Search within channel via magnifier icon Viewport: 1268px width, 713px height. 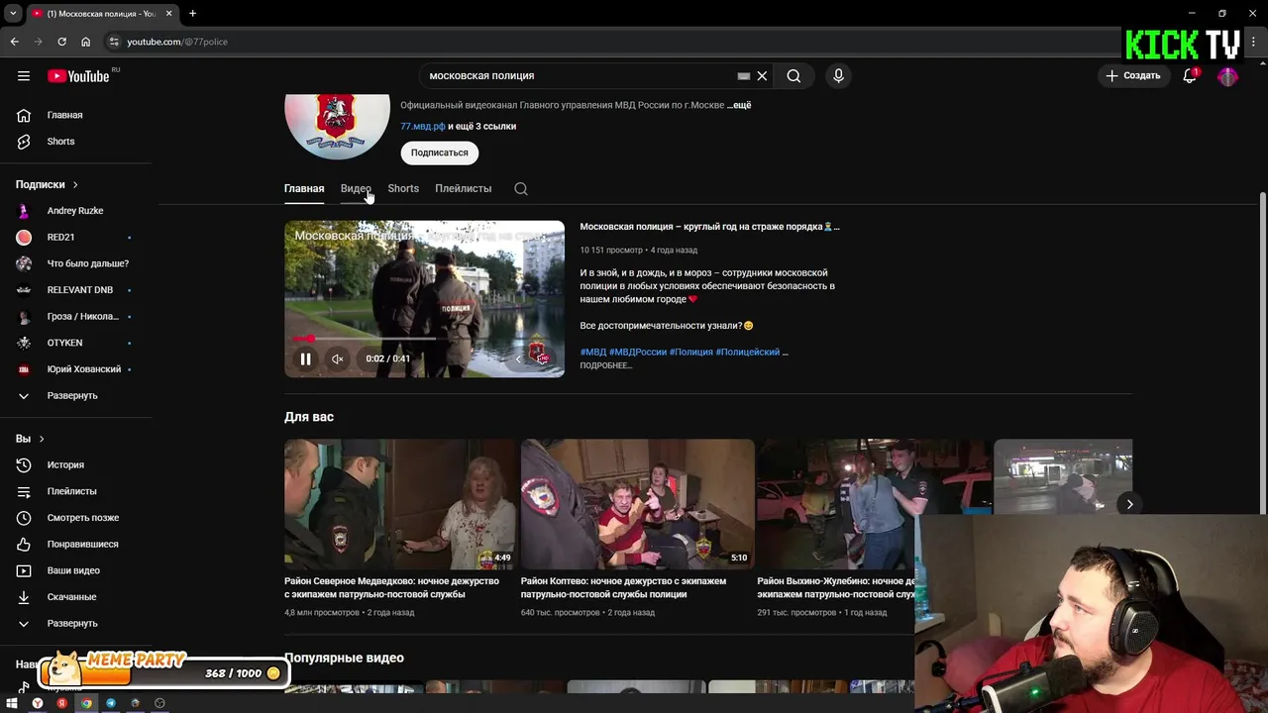coord(521,189)
